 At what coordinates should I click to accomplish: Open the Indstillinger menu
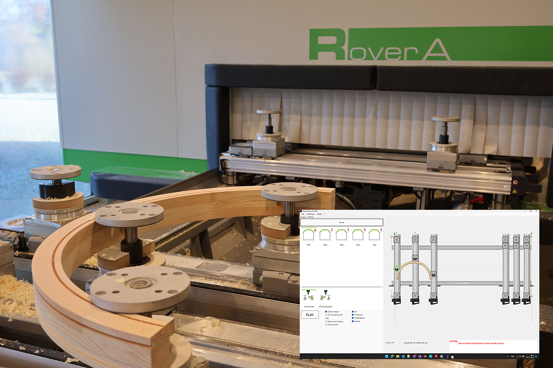pyautogui.click(x=310, y=214)
